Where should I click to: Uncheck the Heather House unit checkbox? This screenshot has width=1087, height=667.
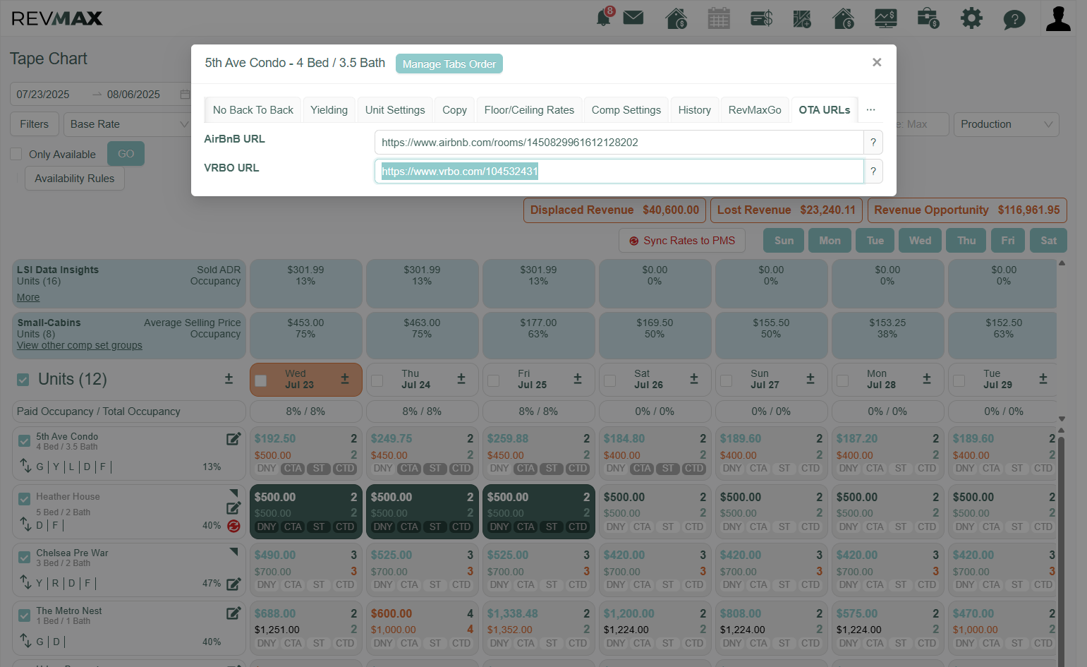pyautogui.click(x=25, y=498)
